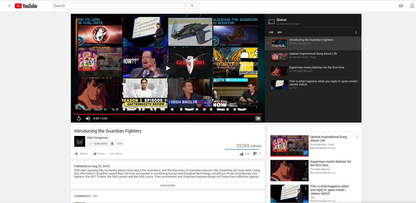Open the notifications bell in header
Screen dimensions: 416x203
tap(412, 6)
